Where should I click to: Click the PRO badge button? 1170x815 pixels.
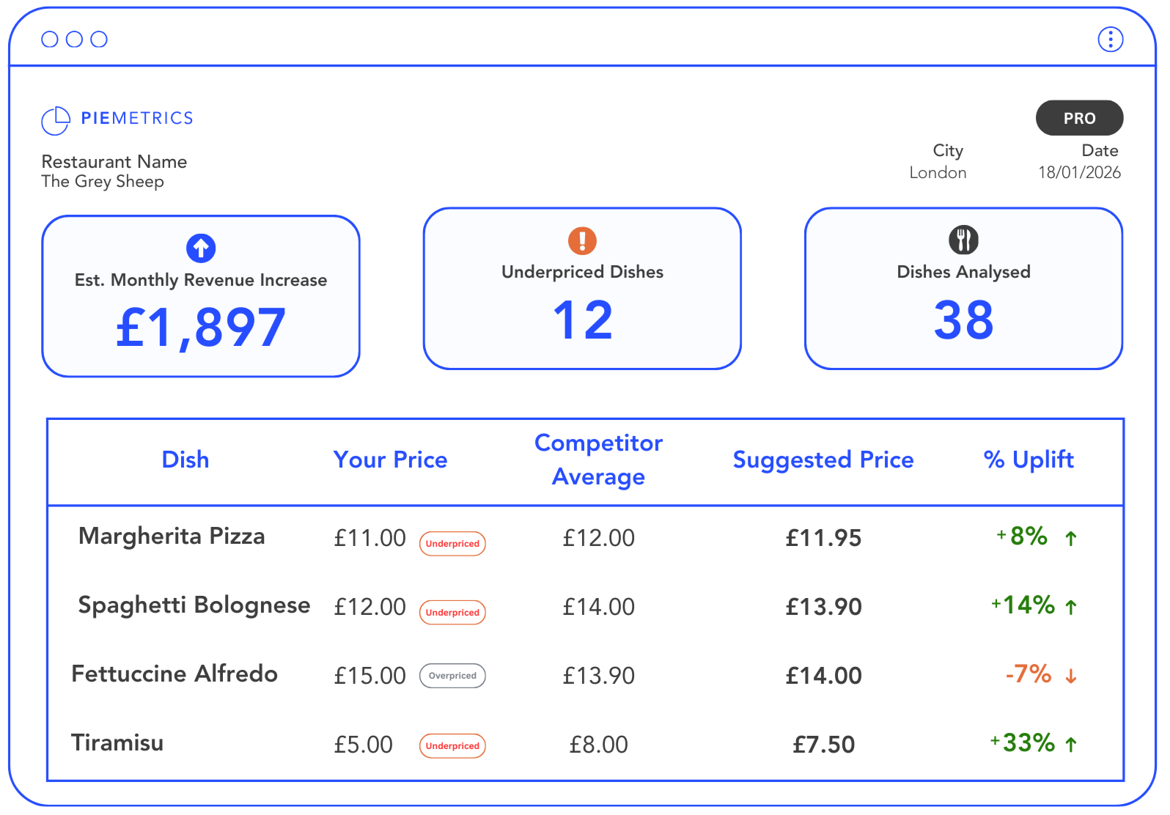click(x=1079, y=118)
